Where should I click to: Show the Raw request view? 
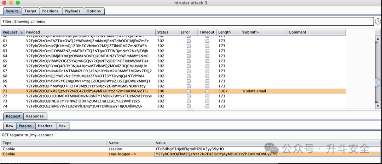[x=10, y=126]
